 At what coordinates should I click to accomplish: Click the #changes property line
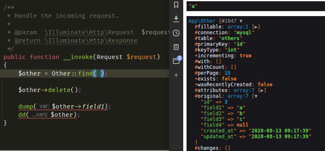[212, 148]
